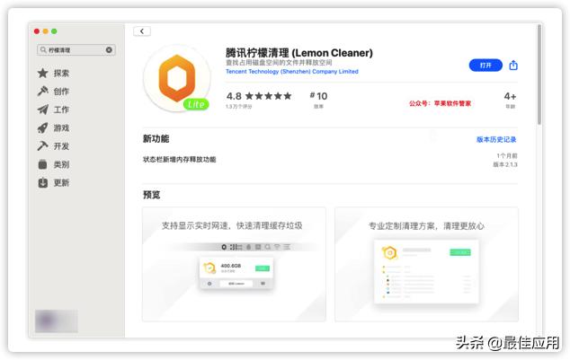Open the 工作 (Work) sidebar section
The image size is (570, 360).
click(53, 110)
